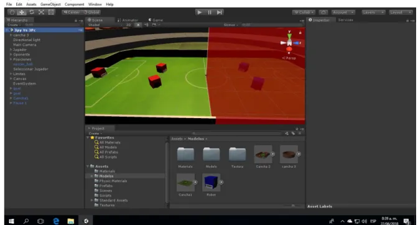Open Windows Start menu
The height and width of the screenshot is (225, 418).
(x=11, y=221)
